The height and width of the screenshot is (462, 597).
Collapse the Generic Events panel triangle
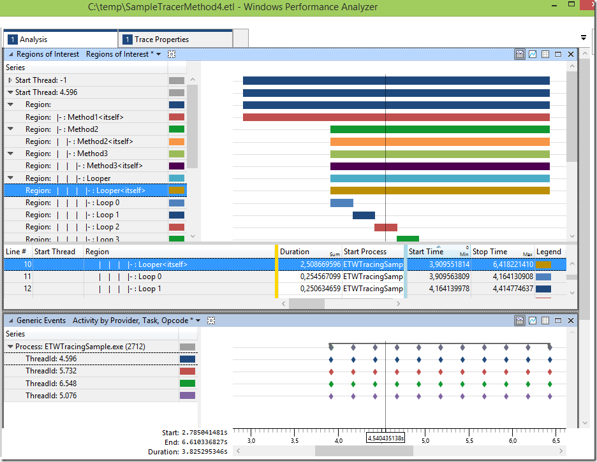pos(11,321)
